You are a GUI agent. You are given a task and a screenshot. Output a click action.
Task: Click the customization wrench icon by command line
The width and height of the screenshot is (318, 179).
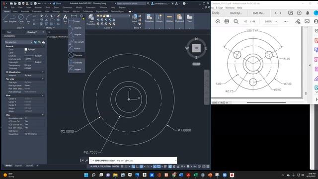click(x=86, y=160)
